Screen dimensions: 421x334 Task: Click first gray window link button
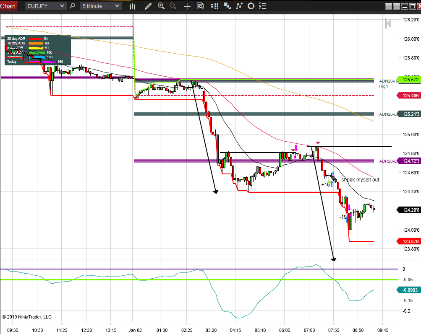pos(389,6)
